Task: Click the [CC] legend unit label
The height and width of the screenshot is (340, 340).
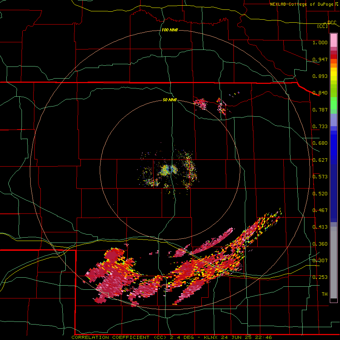Action: tap(323, 26)
